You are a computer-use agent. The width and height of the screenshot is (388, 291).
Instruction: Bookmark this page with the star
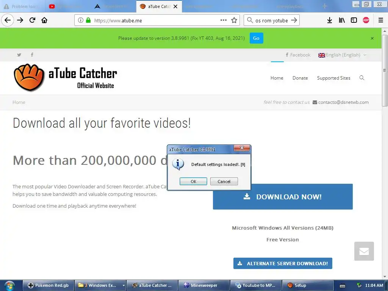[x=234, y=20]
